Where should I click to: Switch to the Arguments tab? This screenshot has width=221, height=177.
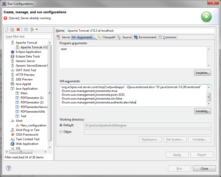[82, 37]
